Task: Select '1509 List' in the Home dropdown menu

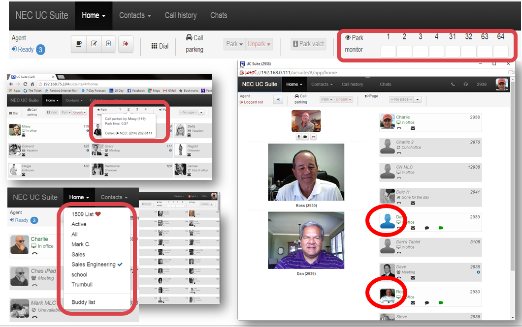Action: [x=86, y=214]
